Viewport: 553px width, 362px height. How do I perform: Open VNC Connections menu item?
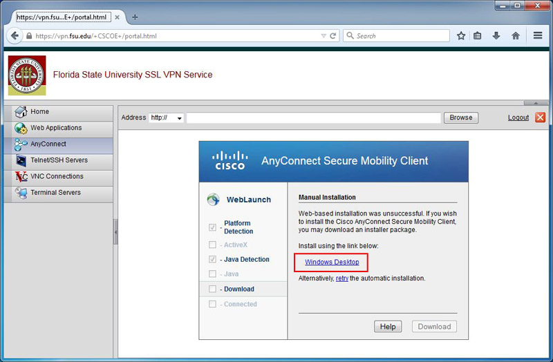tap(59, 177)
